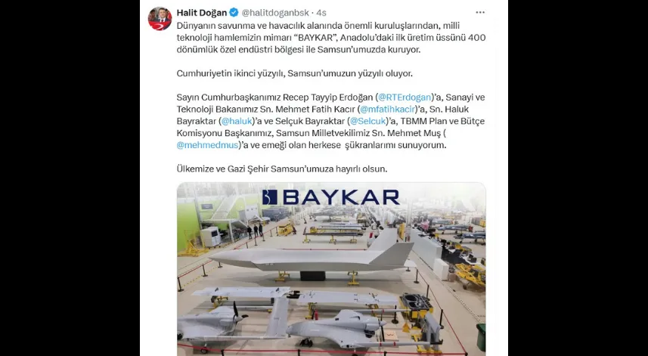648x356 pixels.
Task: Click the large gray drone in photo
Action: [313, 256]
